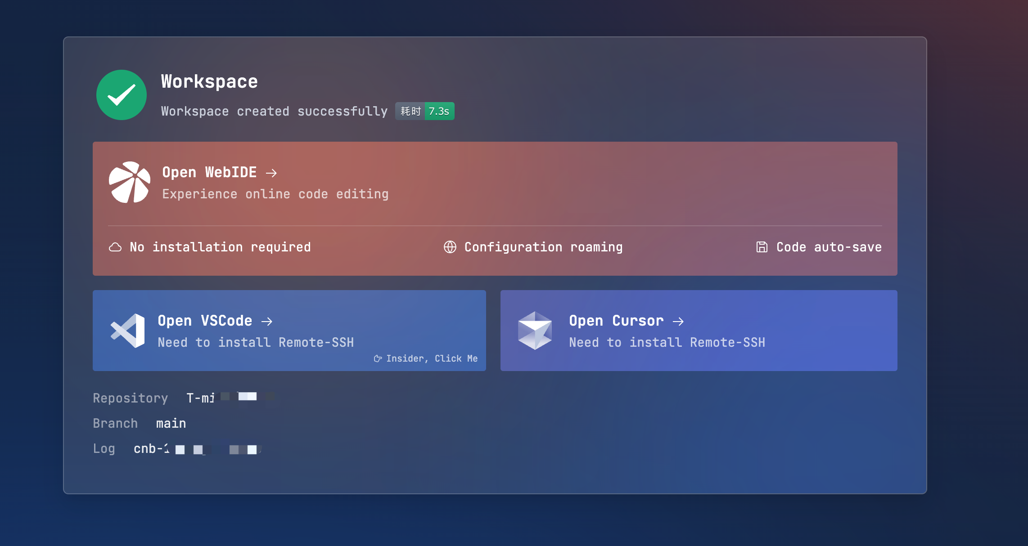Click the floppy disk icon beside Code auto-save
1028x546 pixels.
(x=762, y=247)
